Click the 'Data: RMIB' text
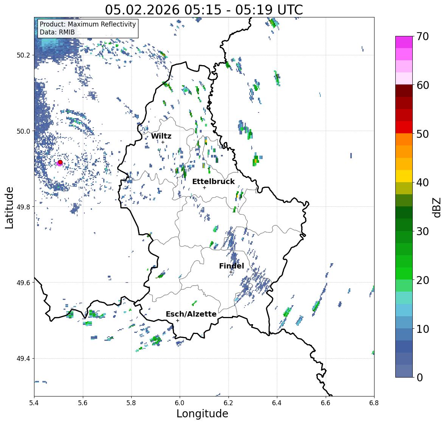The image size is (446, 423). point(57,32)
